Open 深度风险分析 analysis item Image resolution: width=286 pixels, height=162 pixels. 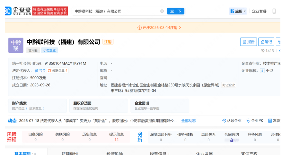pos(161,137)
